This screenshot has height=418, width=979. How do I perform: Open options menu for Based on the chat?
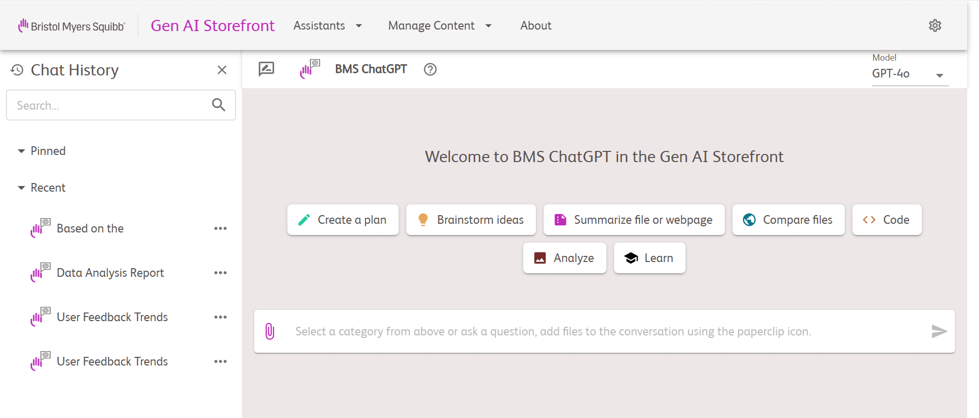click(221, 228)
